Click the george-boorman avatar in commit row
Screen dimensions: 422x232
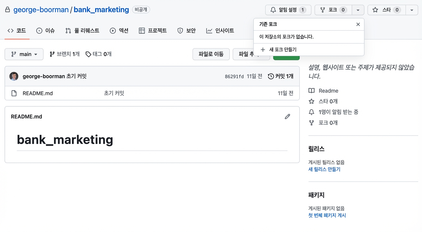point(14,76)
